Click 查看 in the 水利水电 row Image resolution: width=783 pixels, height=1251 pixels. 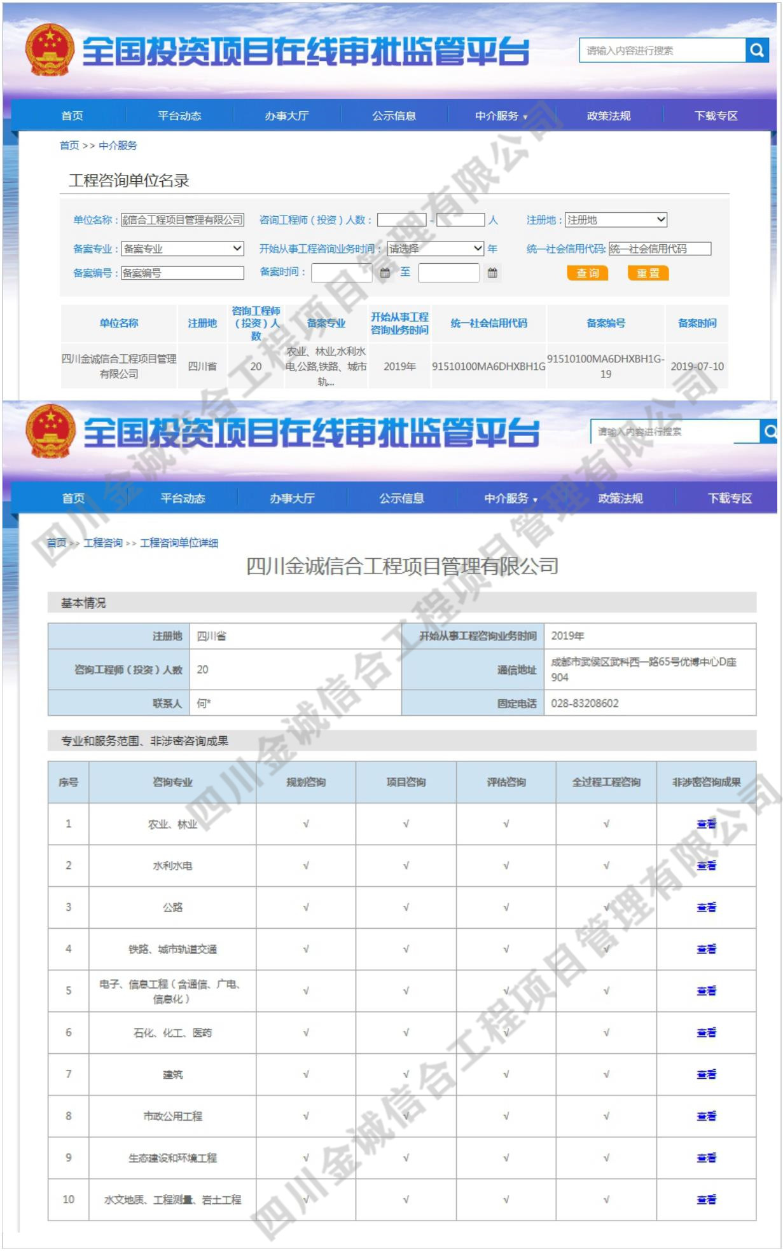(706, 866)
